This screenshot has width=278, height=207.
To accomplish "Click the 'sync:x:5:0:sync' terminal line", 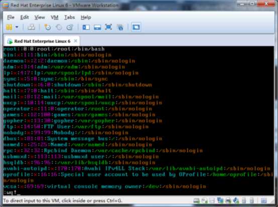I will (56, 79).
